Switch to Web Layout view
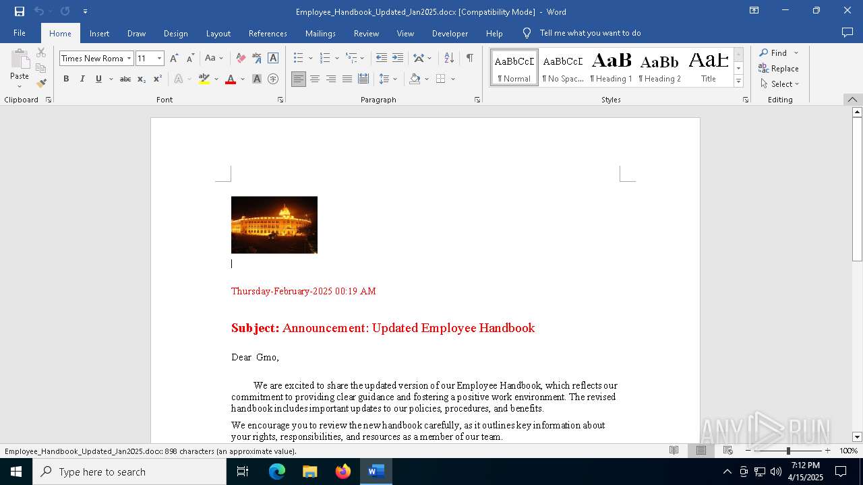Image resolution: width=863 pixels, height=485 pixels. [727, 451]
